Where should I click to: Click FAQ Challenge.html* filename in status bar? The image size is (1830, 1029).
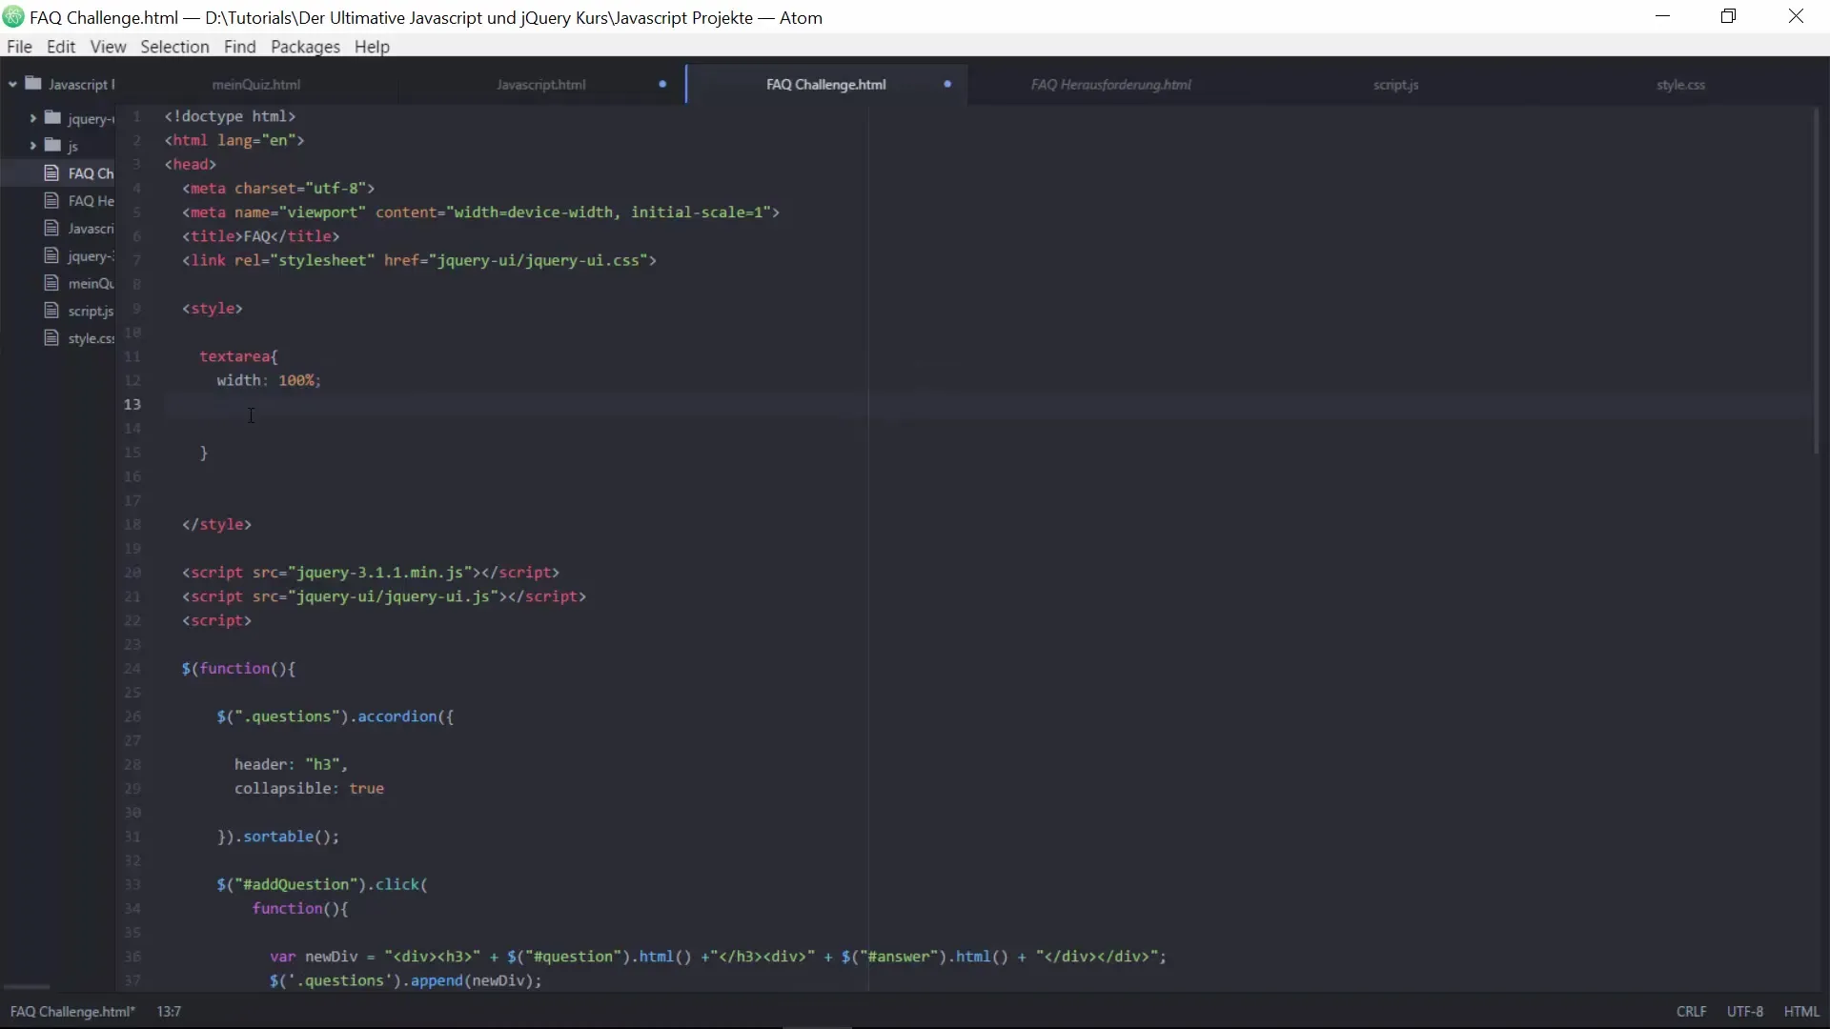[72, 1012]
